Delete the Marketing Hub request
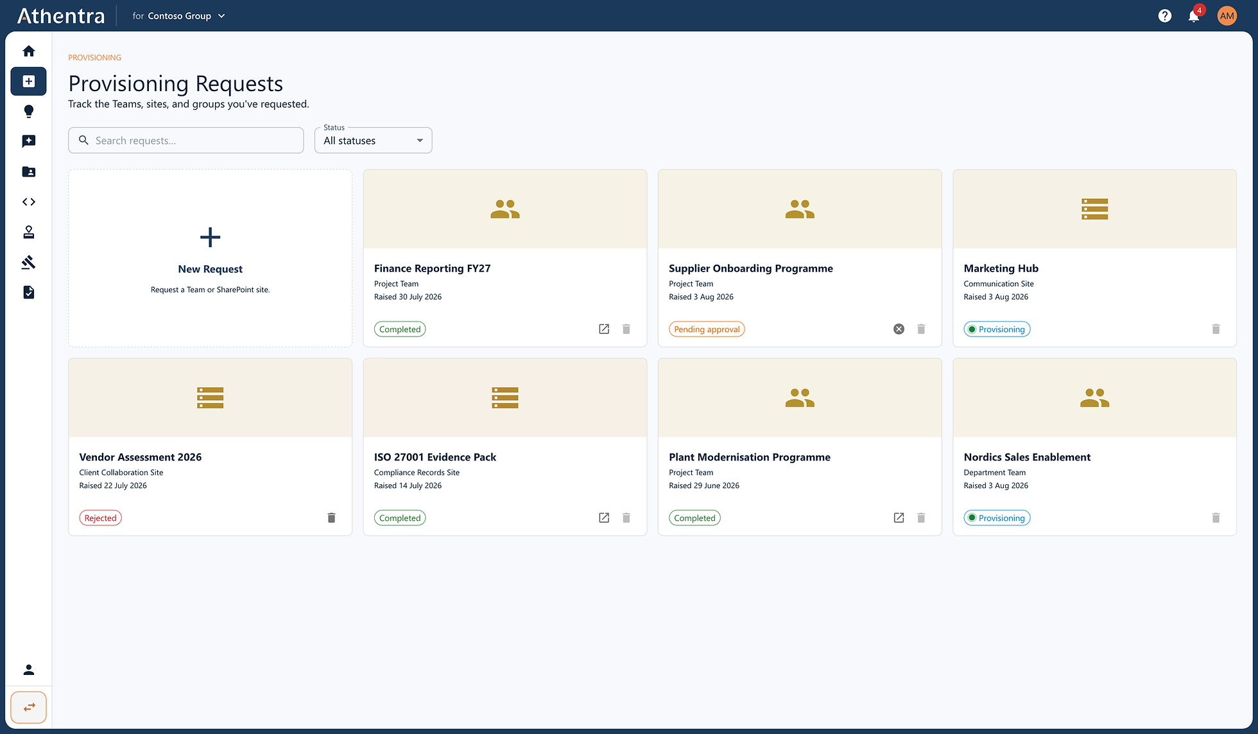Screen dimensions: 1258x734 (x=1216, y=329)
